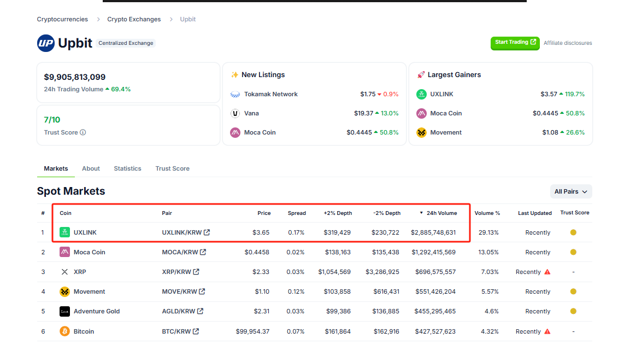The width and height of the screenshot is (642, 344).
Task: Click the Movement icon in the markets table
Action: [64, 291]
